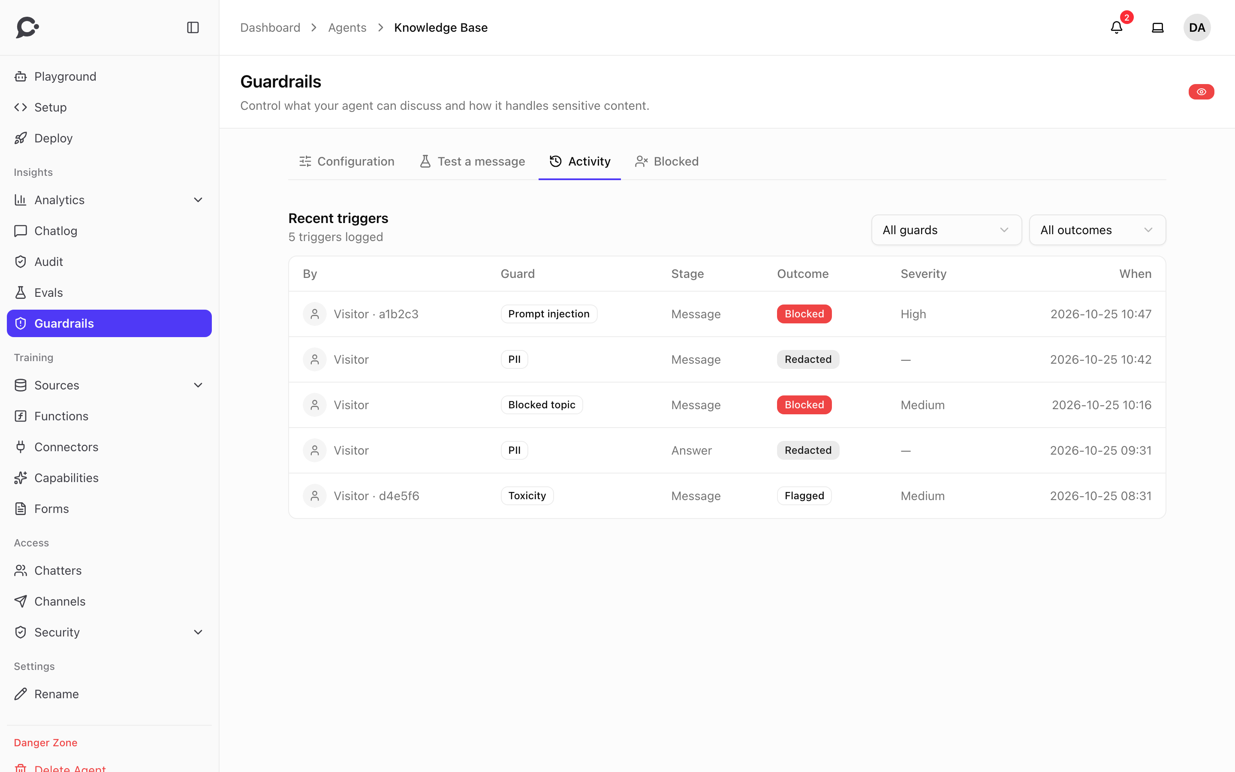
Task: Open Functions under Training
Action: click(x=109, y=416)
